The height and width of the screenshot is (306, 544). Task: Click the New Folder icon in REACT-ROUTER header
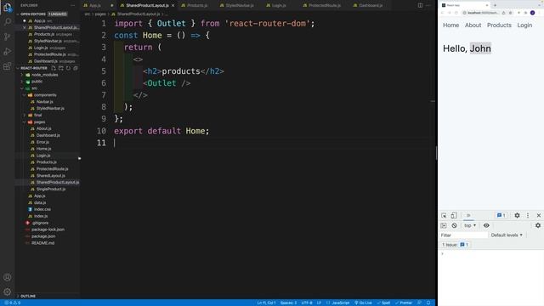(x=60, y=68)
